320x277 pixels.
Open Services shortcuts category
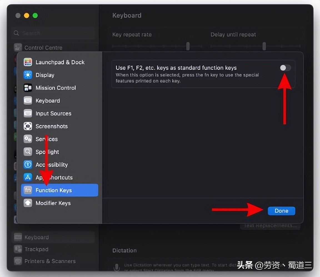(x=60, y=139)
